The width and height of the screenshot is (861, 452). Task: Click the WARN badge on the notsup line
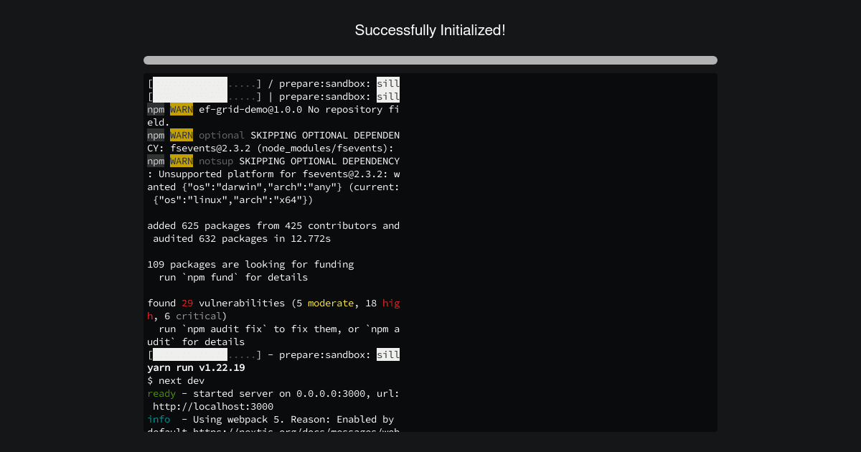(181, 161)
